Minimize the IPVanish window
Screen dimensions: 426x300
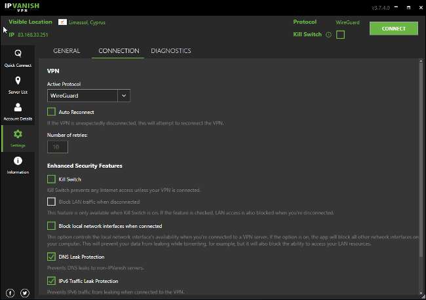point(396,7)
